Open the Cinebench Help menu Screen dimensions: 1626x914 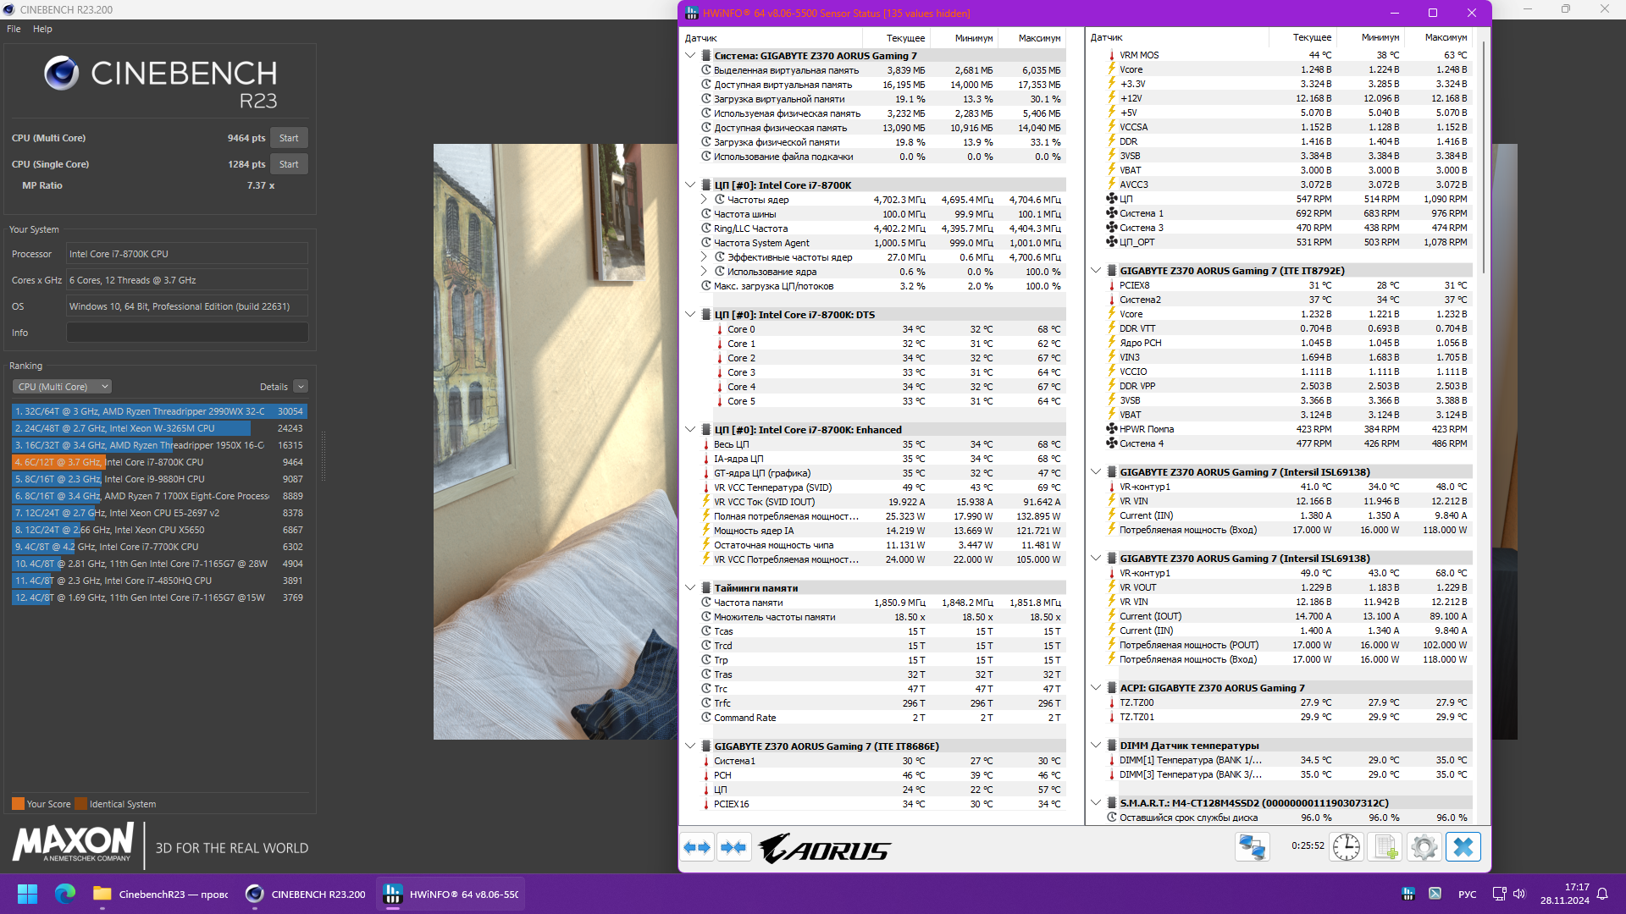pos(42,29)
